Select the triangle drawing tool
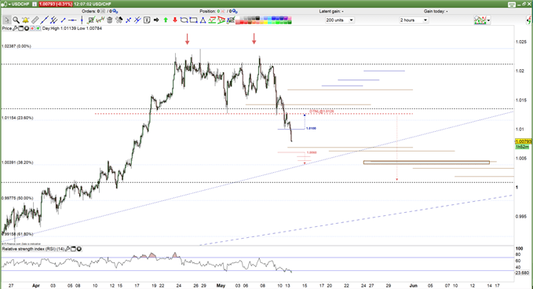The image size is (533, 289). 203,20
